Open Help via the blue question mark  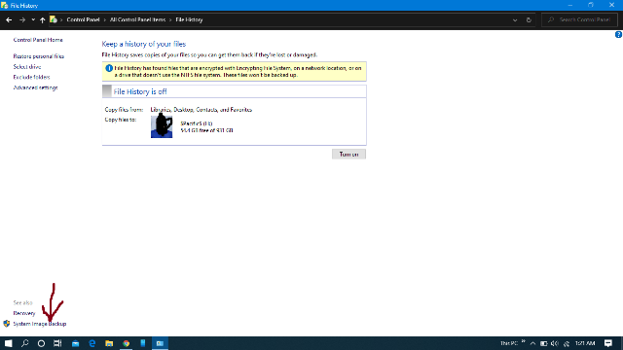pos(618,35)
